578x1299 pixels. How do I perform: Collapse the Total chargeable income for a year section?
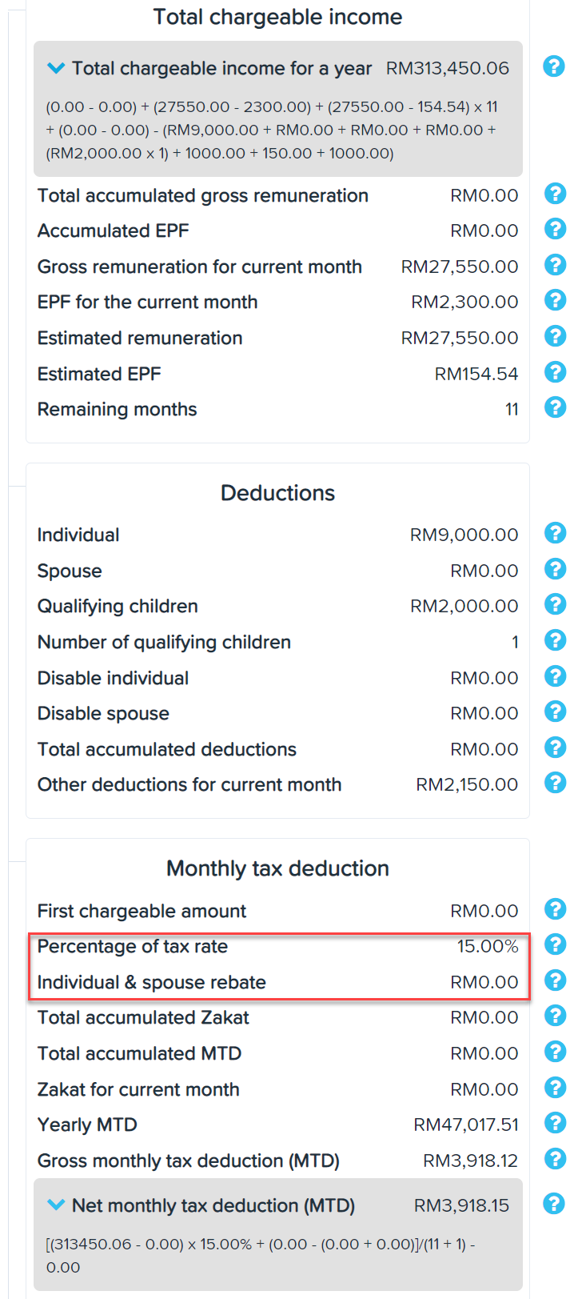point(56,69)
